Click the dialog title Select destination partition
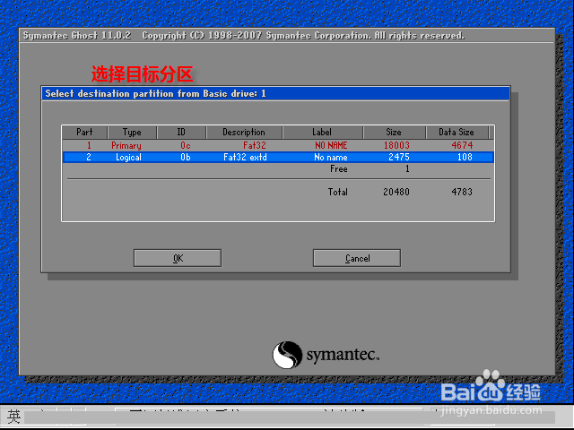Image resolution: width=574 pixels, height=430 pixels. (155, 93)
